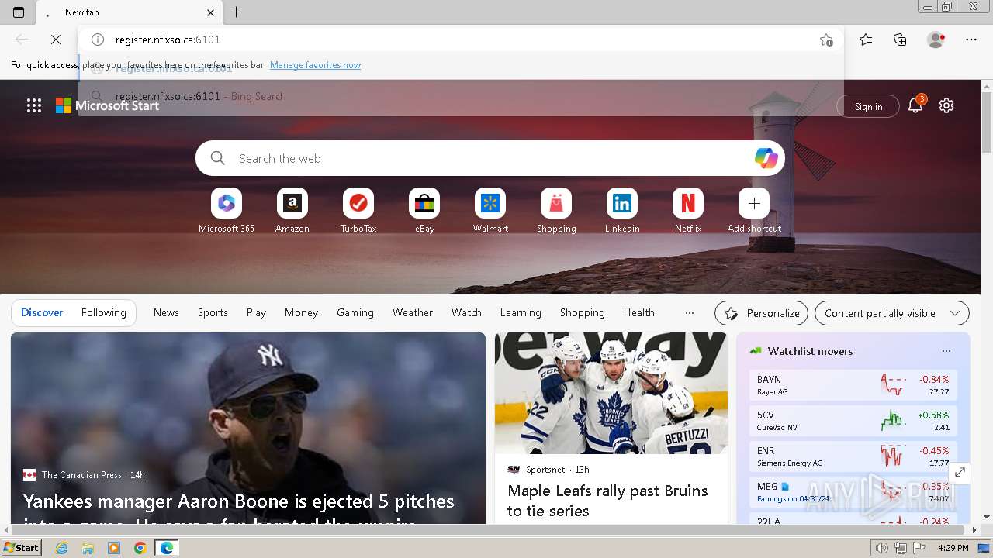The height and width of the screenshot is (558, 993).
Task: Open the Microsoft app launcher grid
Action: 34,106
